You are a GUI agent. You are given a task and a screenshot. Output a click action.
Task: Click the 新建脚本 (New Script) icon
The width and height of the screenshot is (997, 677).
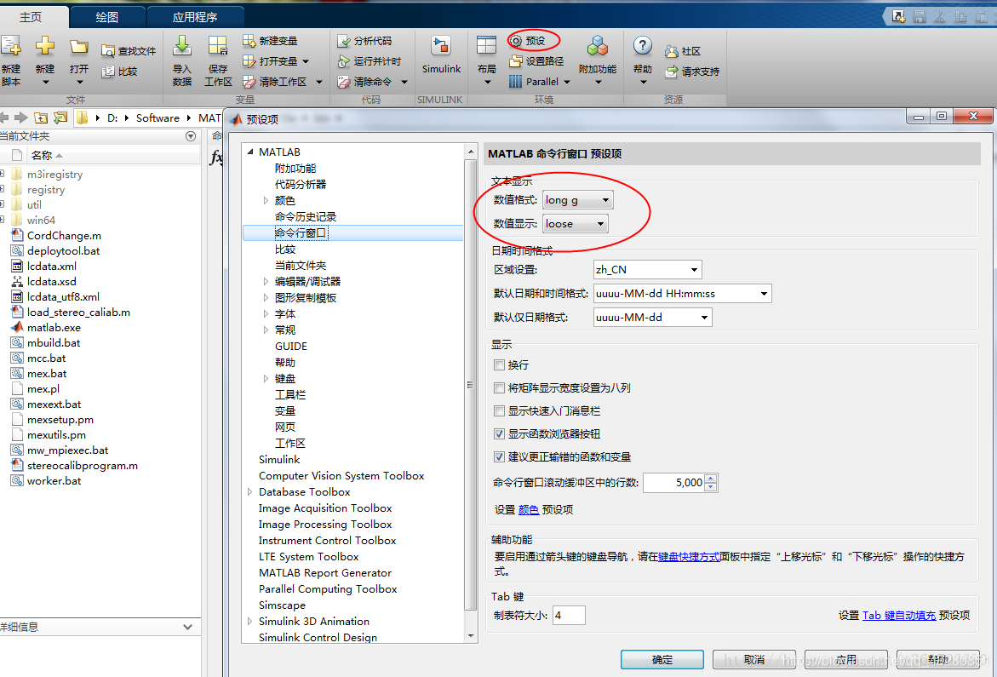[10, 46]
